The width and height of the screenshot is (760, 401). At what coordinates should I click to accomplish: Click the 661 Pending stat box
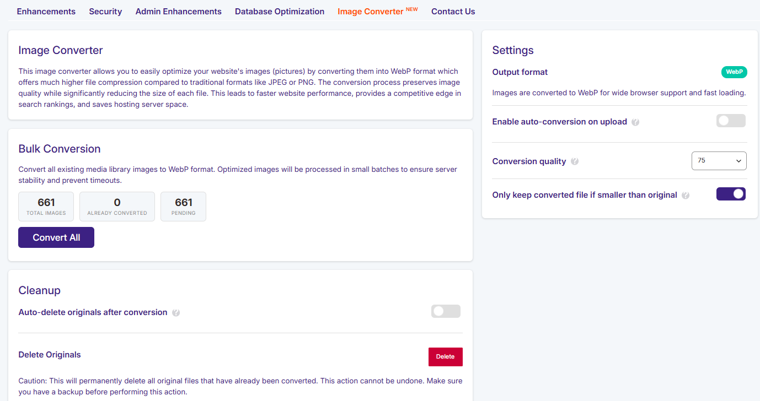(184, 207)
